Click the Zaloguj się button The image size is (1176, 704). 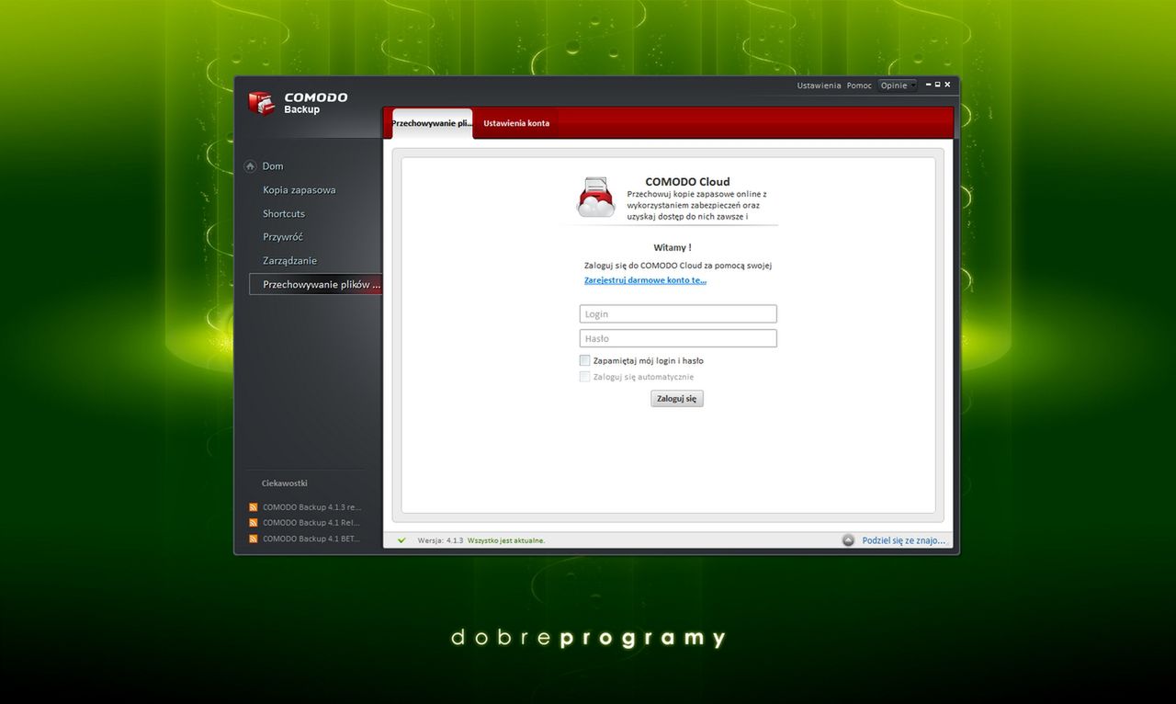677,399
